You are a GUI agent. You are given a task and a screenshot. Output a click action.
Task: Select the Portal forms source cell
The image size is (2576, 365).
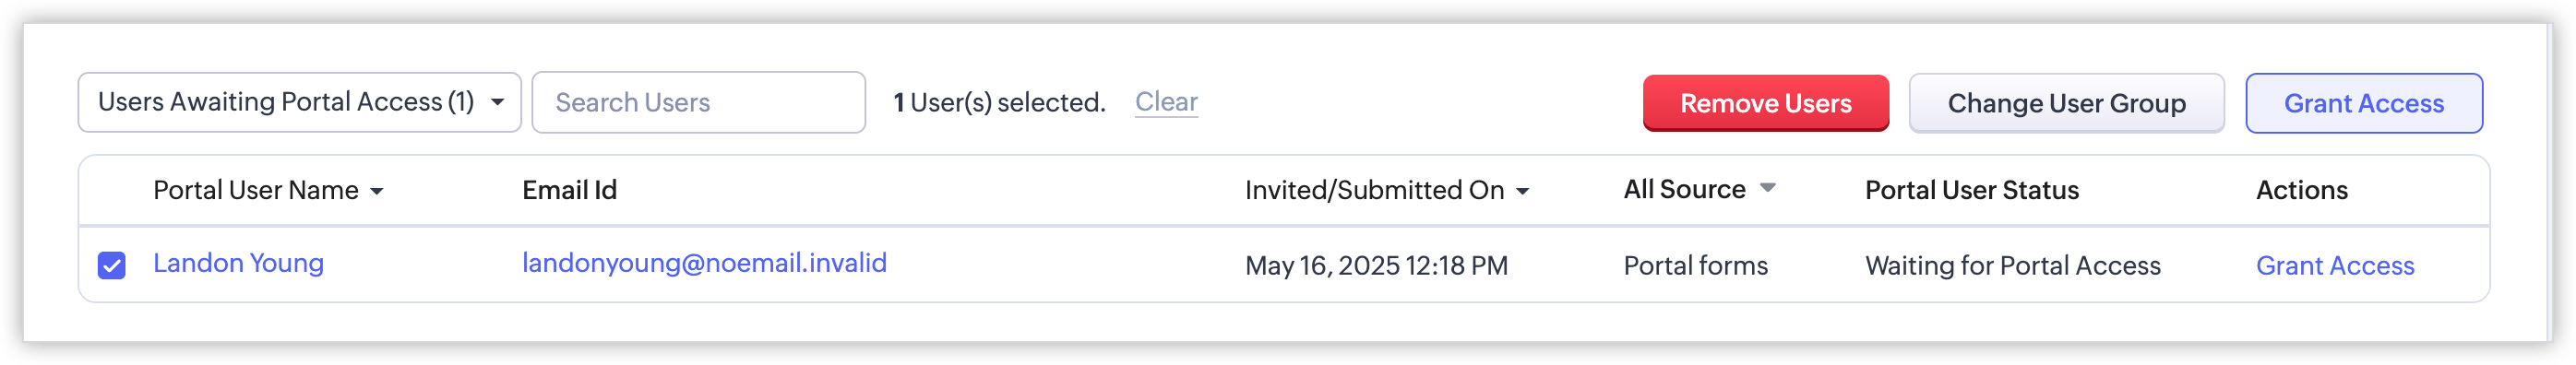coord(1695,266)
